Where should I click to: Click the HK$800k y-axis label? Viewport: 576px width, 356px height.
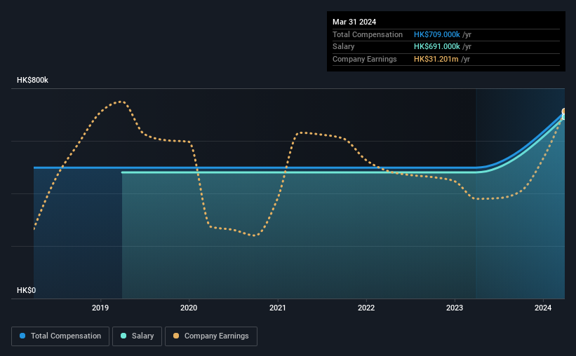(x=32, y=80)
